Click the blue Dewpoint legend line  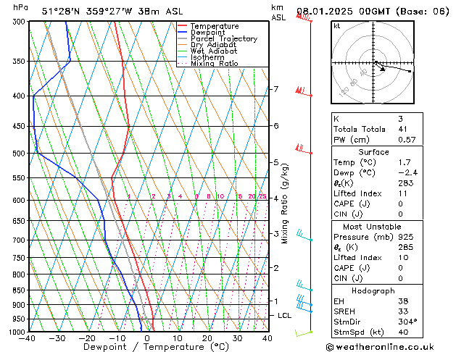coord(183,33)
